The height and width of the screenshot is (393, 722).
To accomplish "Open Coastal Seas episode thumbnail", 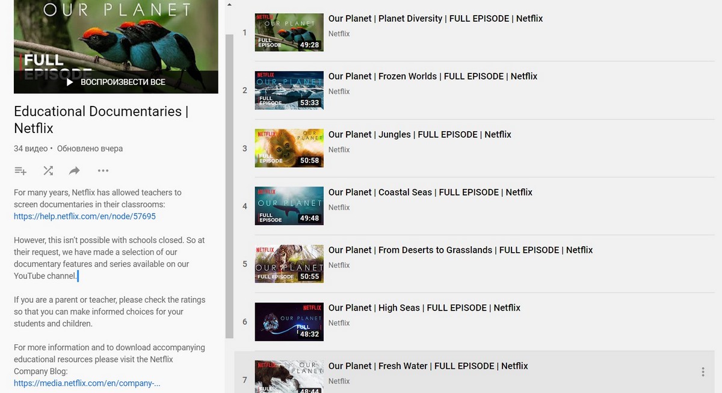I will 289,206.
